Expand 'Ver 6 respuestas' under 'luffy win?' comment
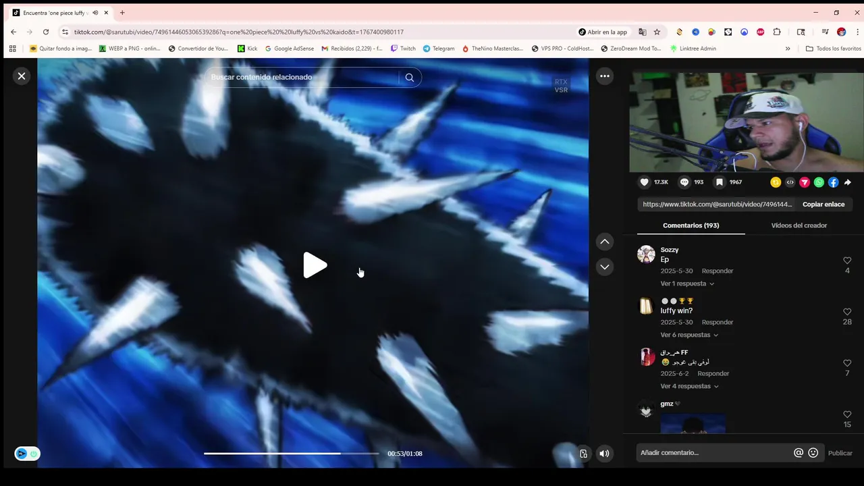This screenshot has height=486, width=864. coord(688,335)
